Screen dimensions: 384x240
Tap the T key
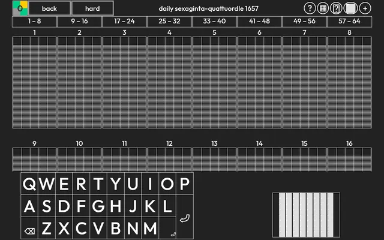click(98, 184)
